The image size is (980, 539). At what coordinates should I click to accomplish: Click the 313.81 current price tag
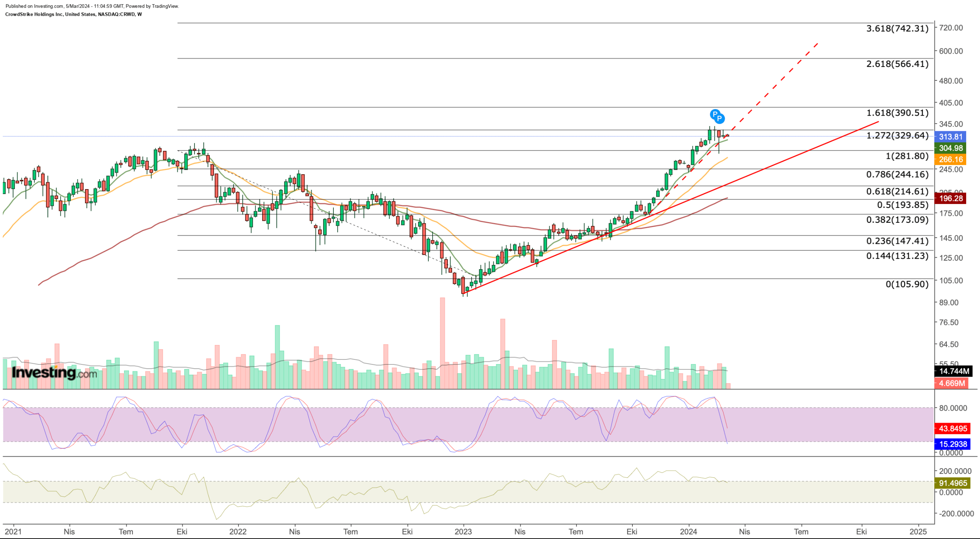[951, 137]
